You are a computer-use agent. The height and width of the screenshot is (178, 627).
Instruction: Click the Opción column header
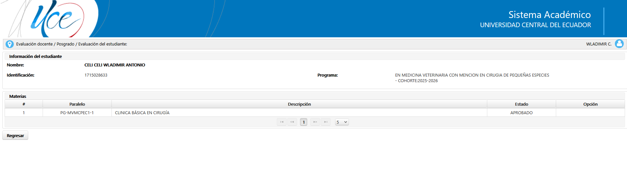click(x=590, y=104)
